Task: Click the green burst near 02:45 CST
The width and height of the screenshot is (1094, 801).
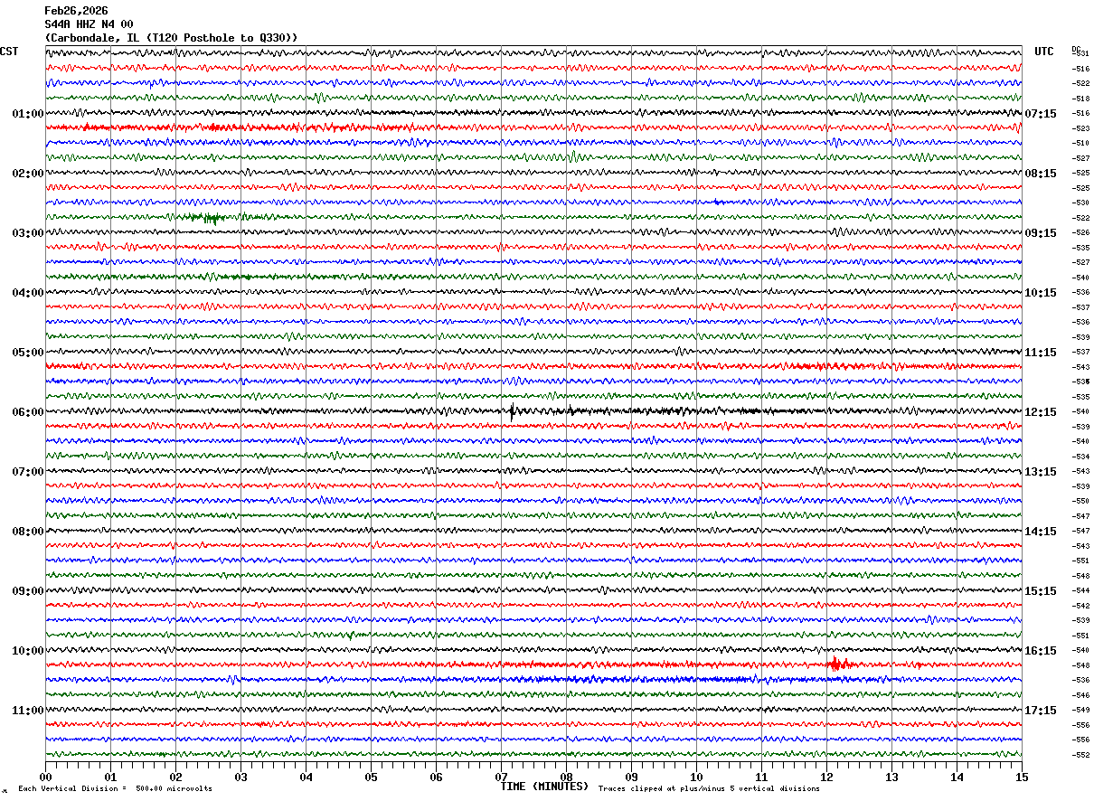Action: (x=209, y=217)
